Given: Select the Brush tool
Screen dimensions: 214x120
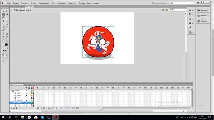Looking at the screenshot, I should pos(7,27).
